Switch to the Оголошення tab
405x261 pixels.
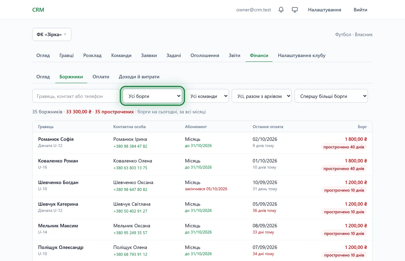pos(205,55)
